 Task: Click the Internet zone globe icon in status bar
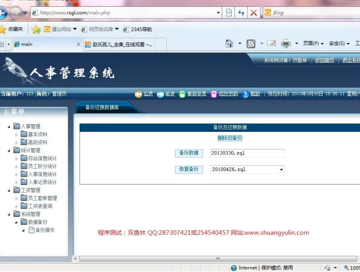pyautogui.click(x=234, y=268)
